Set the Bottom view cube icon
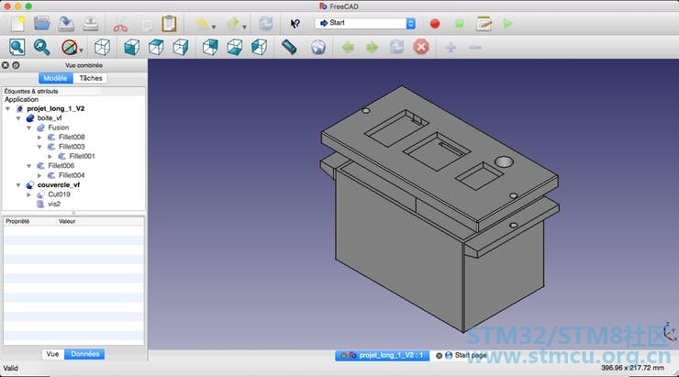The height and width of the screenshot is (377, 679). coord(234,47)
